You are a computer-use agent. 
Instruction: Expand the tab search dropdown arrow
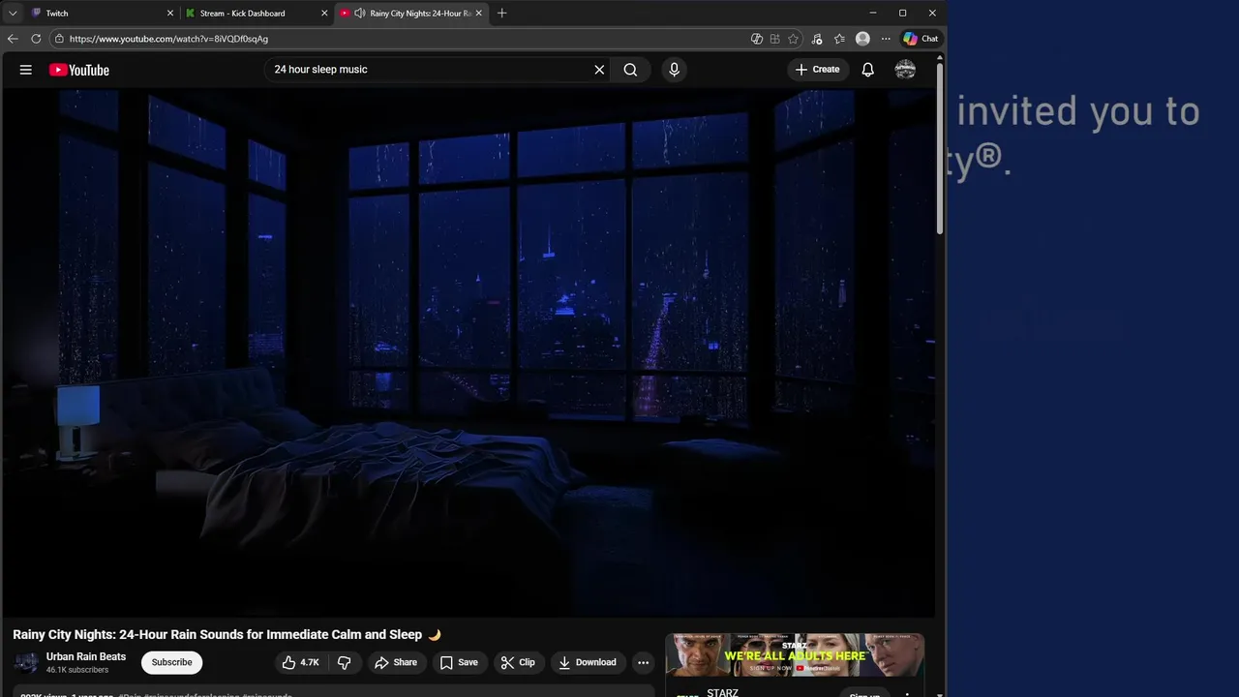13,14
